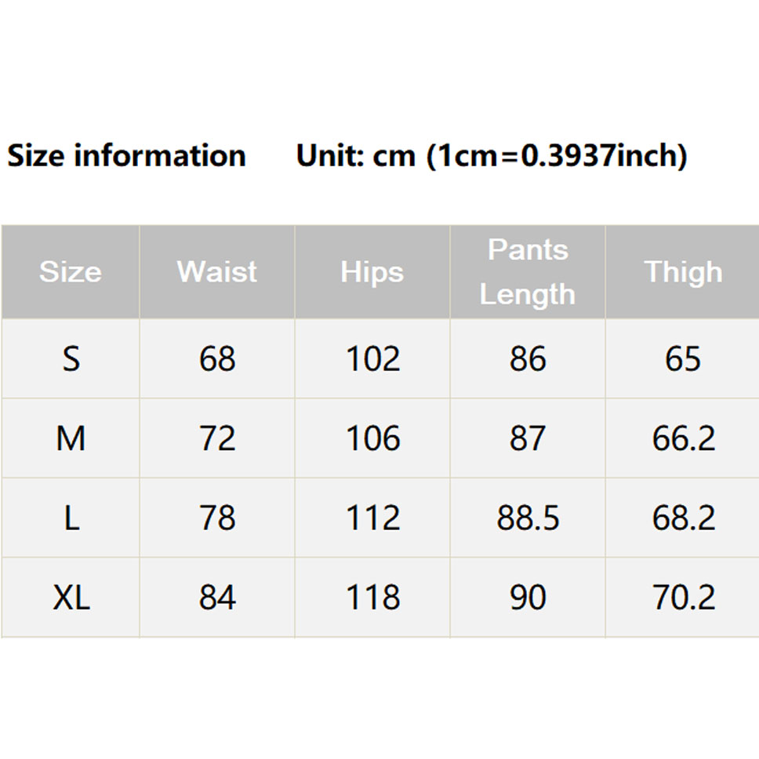Click the waist value 68
The width and height of the screenshot is (759, 759).
pos(217,359)
